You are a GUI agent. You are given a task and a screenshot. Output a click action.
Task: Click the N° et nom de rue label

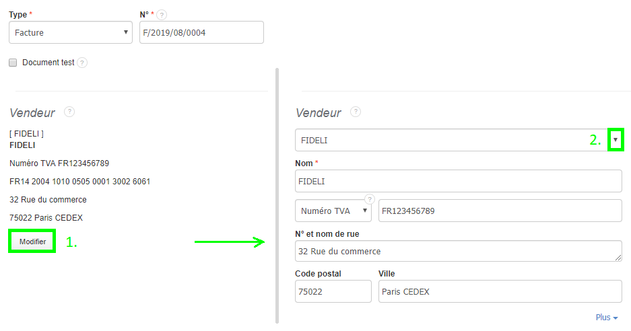327,234
